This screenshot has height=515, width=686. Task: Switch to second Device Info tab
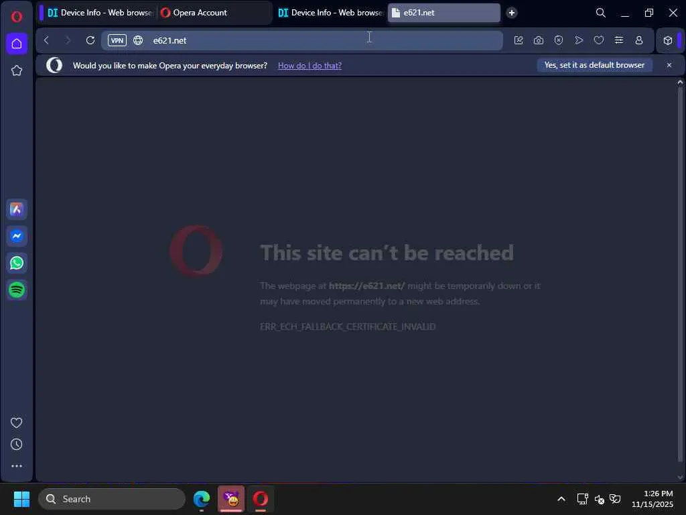pos(330,13)
